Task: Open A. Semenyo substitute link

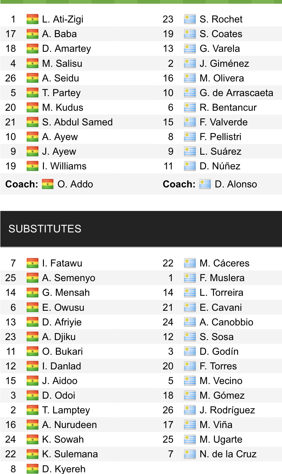Action: click(68, 278)
